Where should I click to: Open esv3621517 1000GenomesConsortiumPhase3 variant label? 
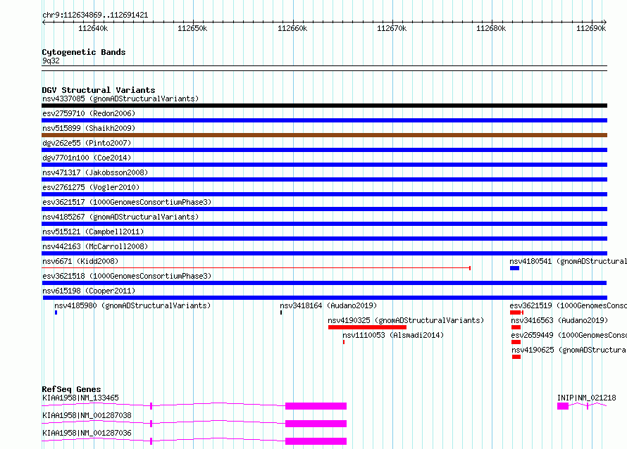coord(127,202)
